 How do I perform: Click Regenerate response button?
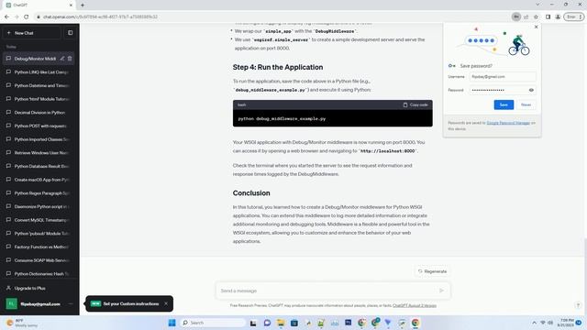432,271
